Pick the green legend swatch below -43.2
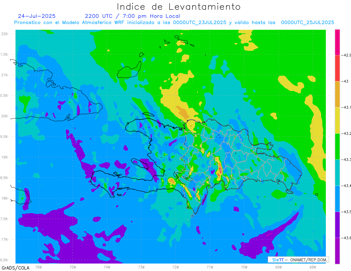Viewport: 351px width, 271px height. pos(337,146)
